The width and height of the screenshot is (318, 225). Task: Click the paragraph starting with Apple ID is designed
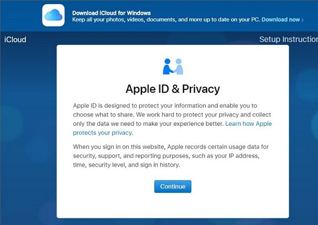tap(164, 114)
